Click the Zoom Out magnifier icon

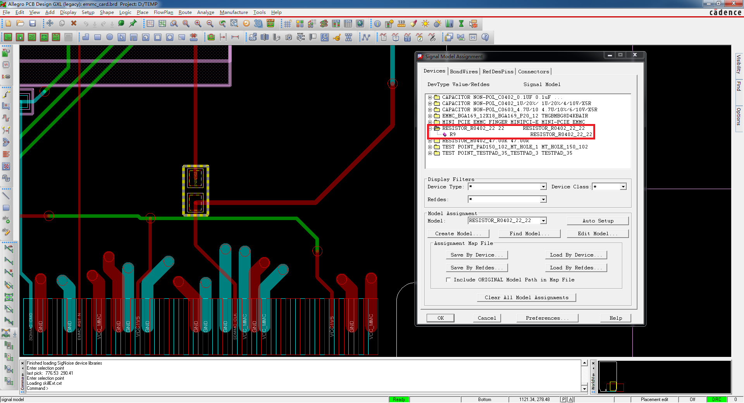(x=210, y=24)
